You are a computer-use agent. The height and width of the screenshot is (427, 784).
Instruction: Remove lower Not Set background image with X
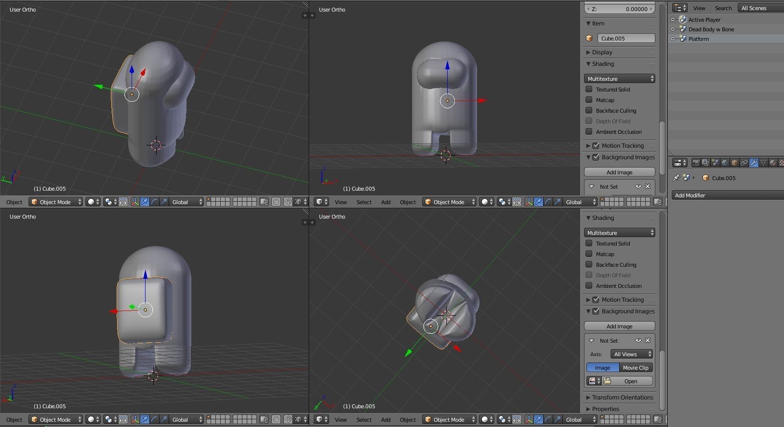(648, 340)
